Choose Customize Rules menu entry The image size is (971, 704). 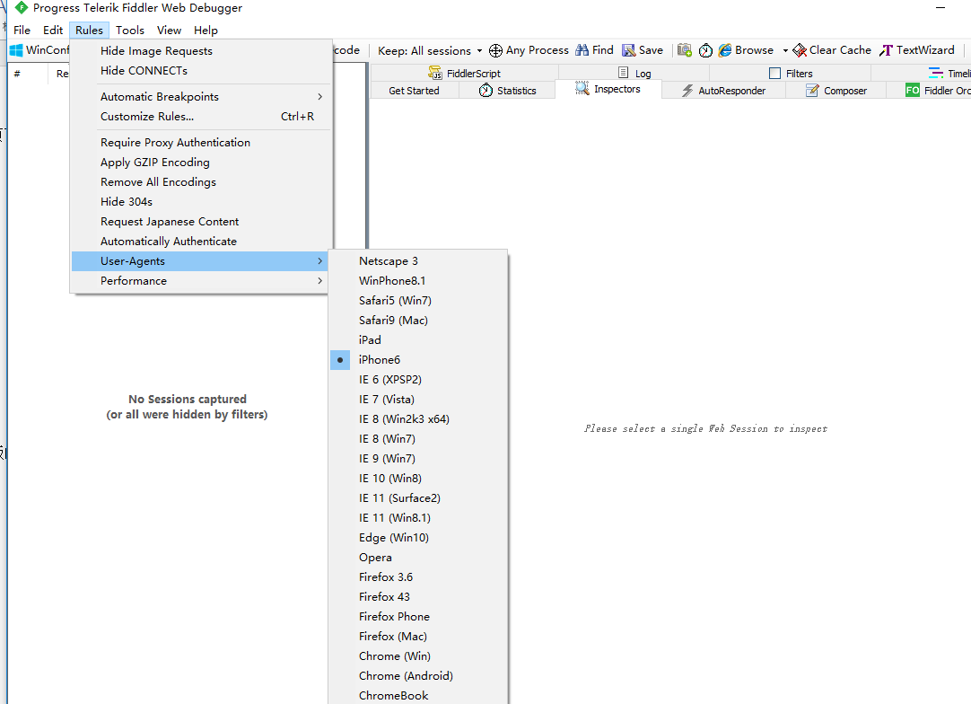[x=201, y=117]
